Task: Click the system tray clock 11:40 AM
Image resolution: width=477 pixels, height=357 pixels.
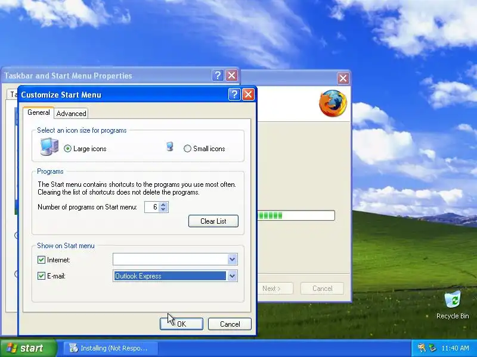Action: point(455,348)
